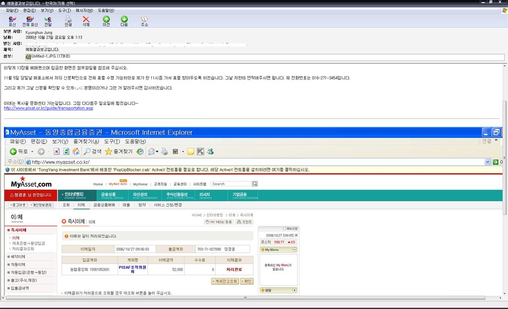This screenshot has height=309, width=508.
Task: Click the 확인 button
Action: click(x=247, y=281)
